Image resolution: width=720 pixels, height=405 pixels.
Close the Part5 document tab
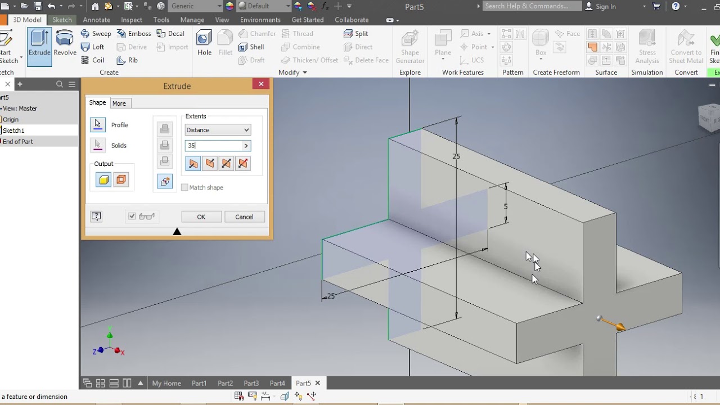click(x=317, y=383)
